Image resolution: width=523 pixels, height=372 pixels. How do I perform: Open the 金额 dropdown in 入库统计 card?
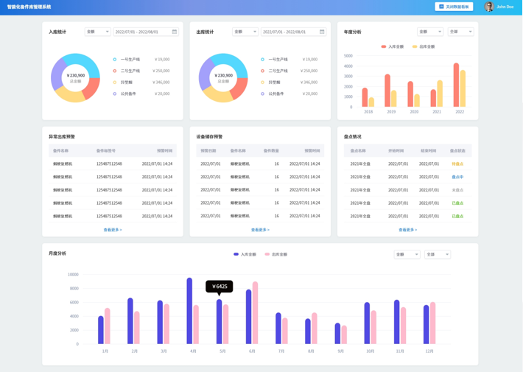[x=97, y=32]
